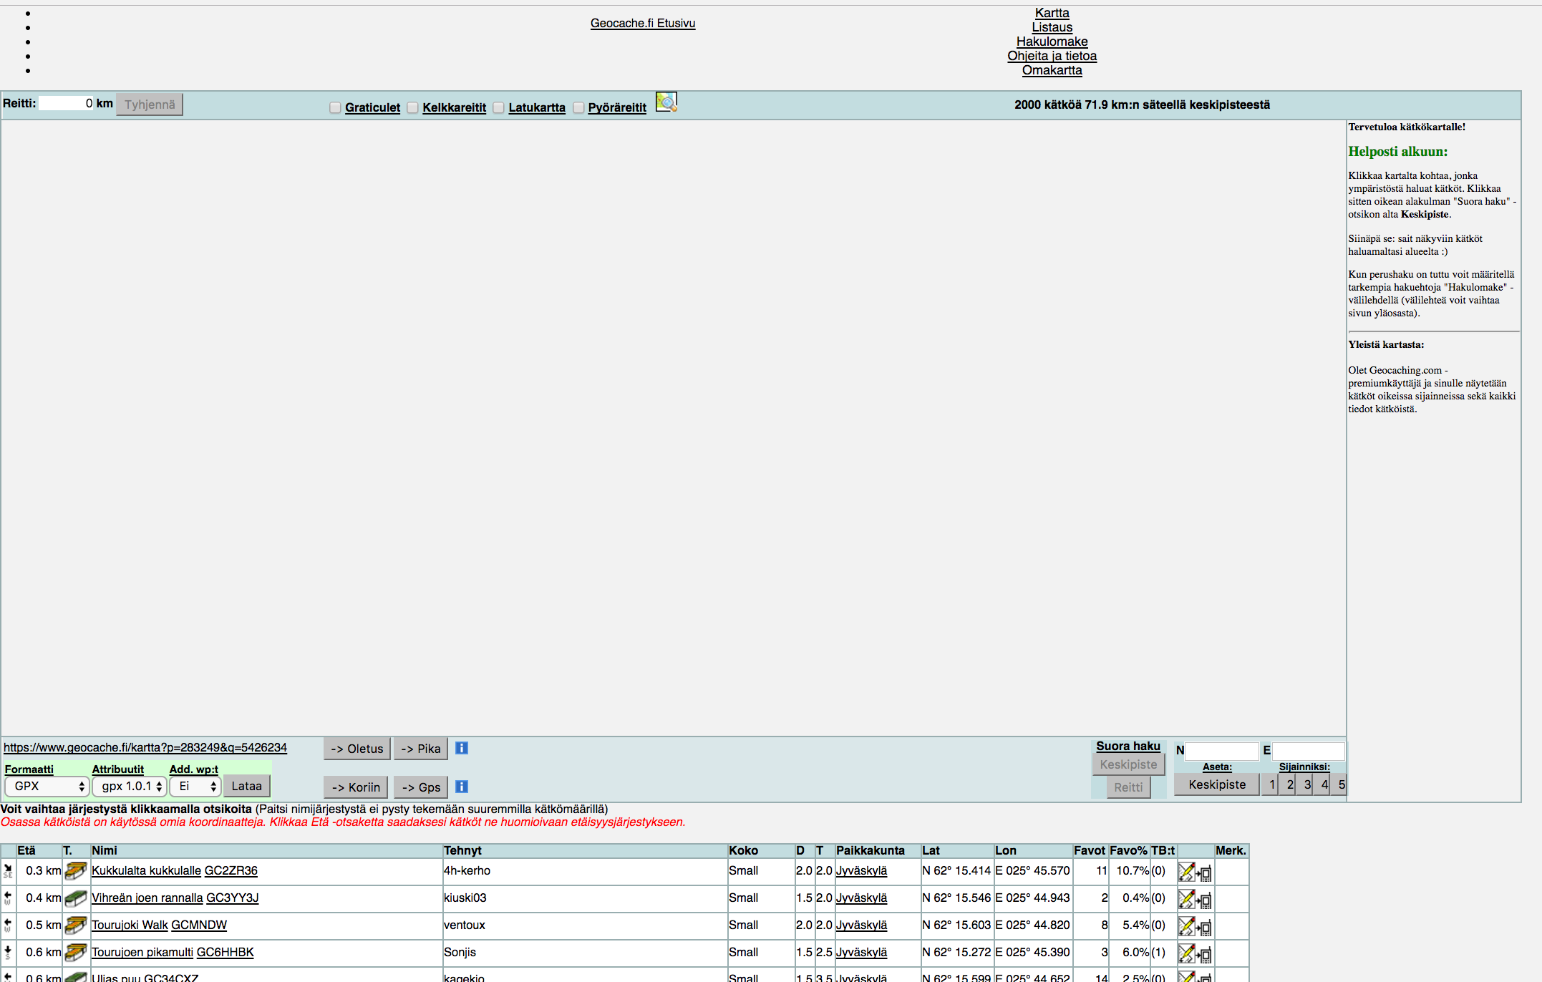Enable the Graticulet checkbox
The height and width of the screenshot is (982, 1542).
pos(335,107)
